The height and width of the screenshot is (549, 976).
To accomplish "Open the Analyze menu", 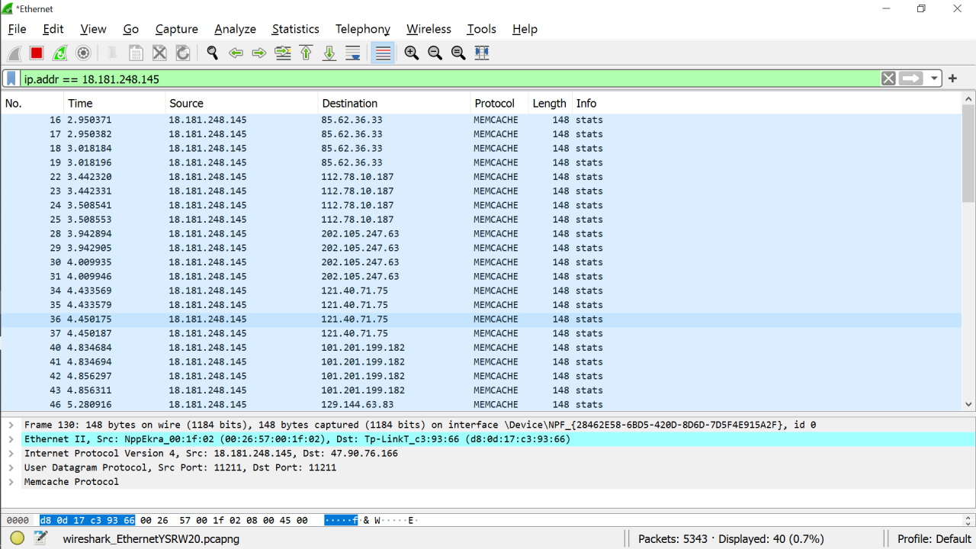I will pyautogui.click(x=235, y=29).
